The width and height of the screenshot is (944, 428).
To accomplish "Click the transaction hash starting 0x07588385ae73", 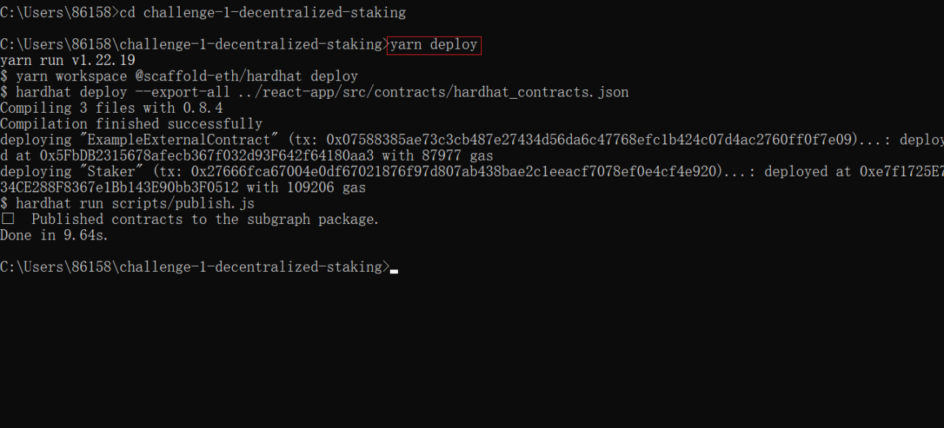I will click(591, 140).
